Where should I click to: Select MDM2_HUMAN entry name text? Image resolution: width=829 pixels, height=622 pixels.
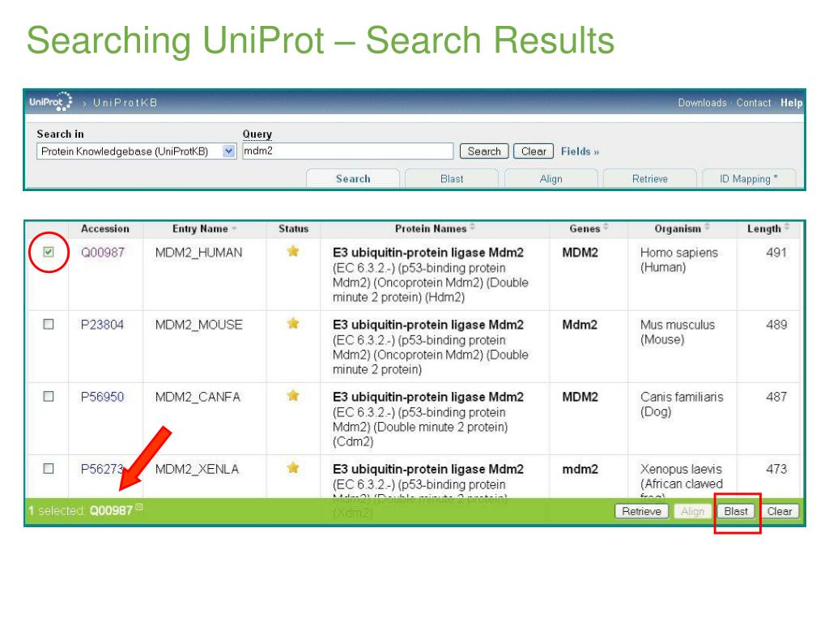[199, 253]
